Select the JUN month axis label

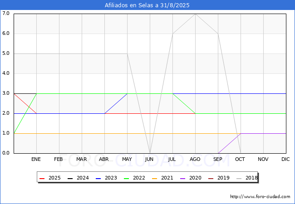(x=149, y=159)
